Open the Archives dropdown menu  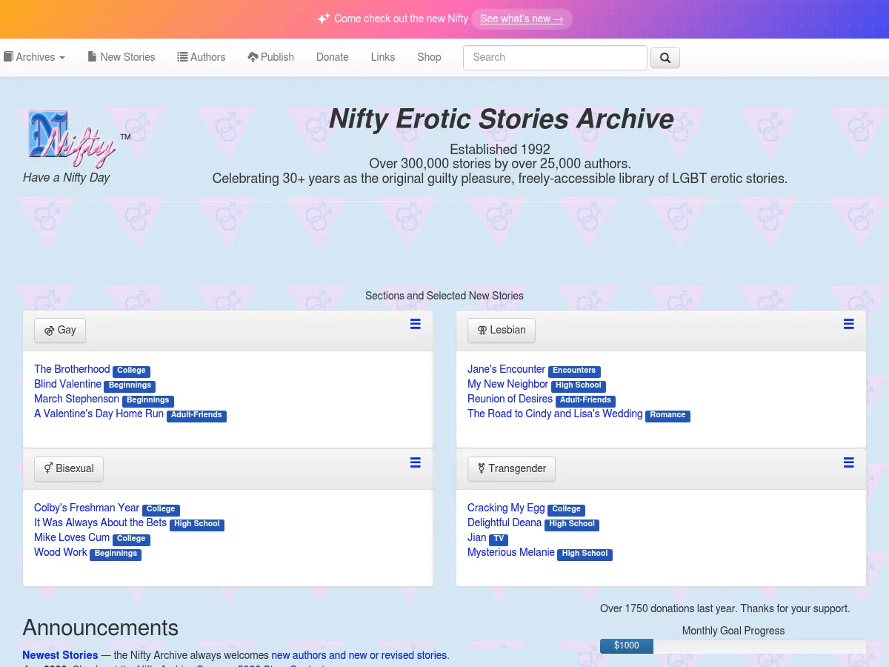pos(34,57)
